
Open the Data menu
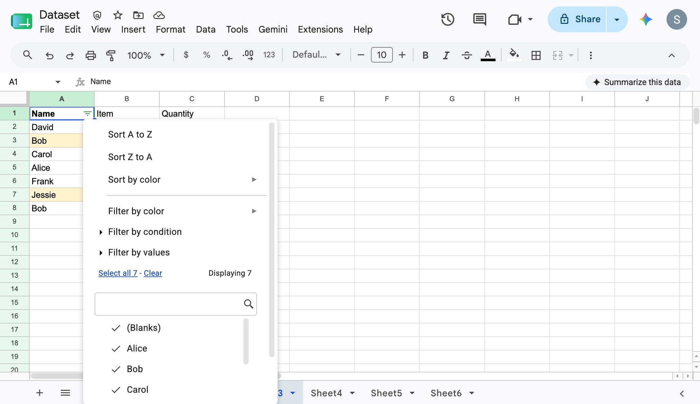click(x=206, y=29)
